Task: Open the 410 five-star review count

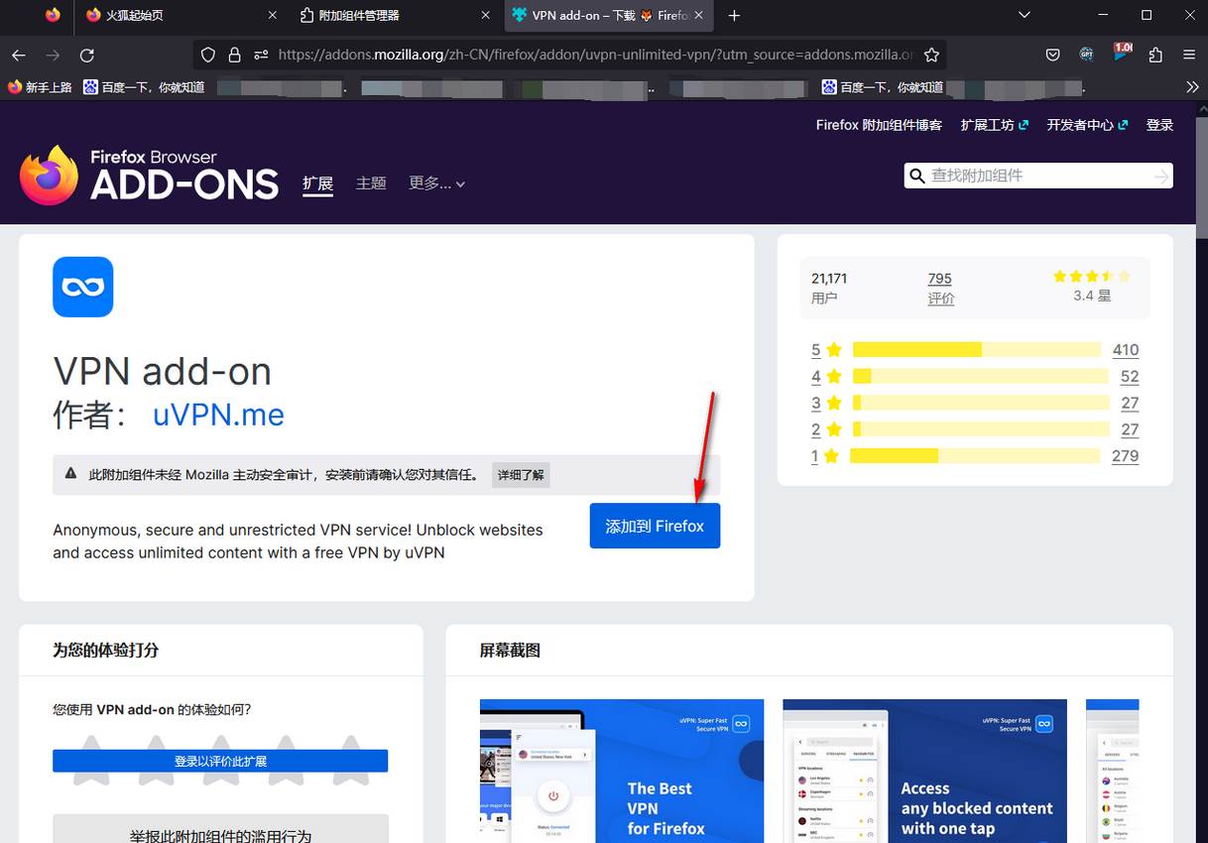Action: pyautogui.click(x=1126, y=350)
